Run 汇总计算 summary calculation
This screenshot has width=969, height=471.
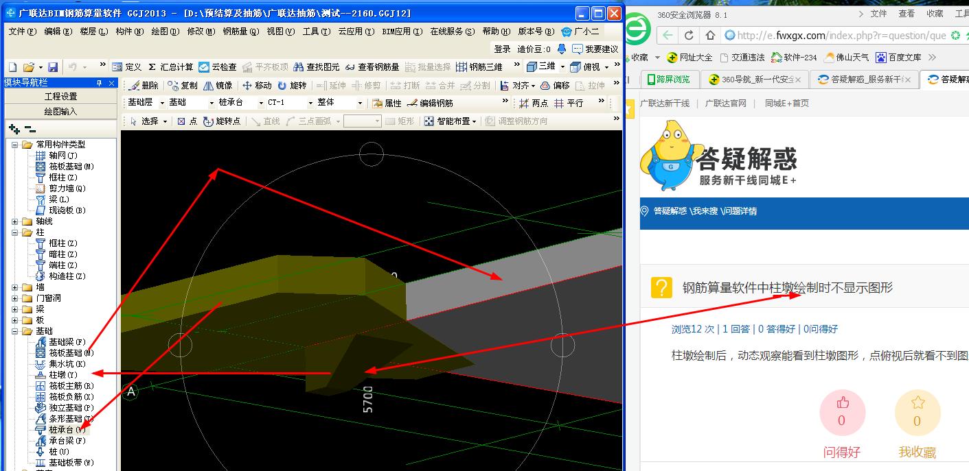point(171,67)
